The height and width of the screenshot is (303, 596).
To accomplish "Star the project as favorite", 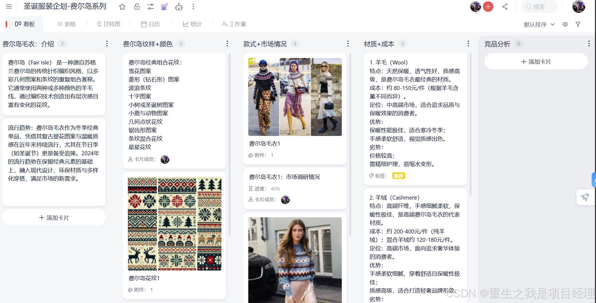I will click(122, 7).
